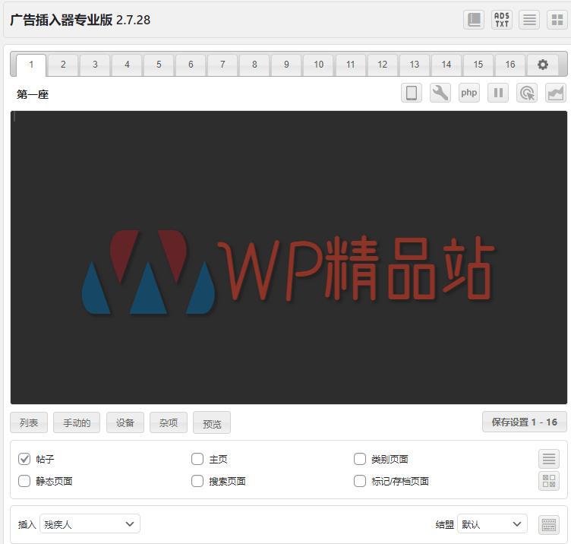The height and width of the screenshot is (544, 571).
Task: Enable the 标记/存档页面 checkbox
Action: [x=360, y=481]
